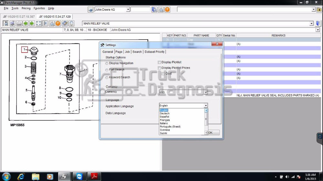
Task: Select Português (Brasil) in the language list
Action: (x=170, y=126)
